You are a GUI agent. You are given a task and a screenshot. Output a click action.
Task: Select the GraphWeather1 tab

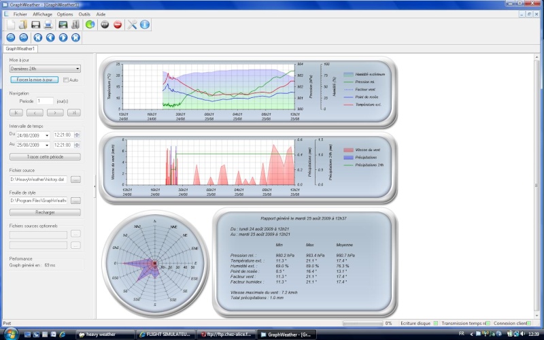20,49
